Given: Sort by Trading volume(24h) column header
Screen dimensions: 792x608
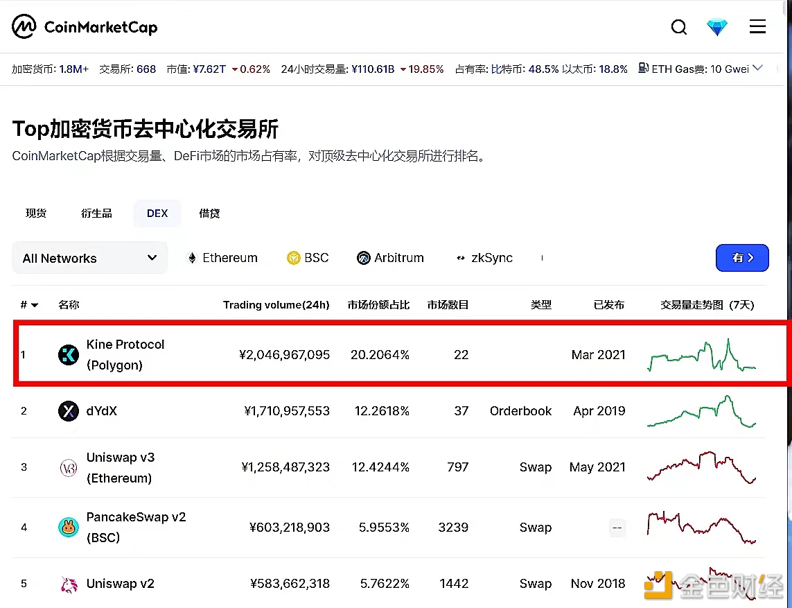Looking at the screenshot, I should coord(276,305).
